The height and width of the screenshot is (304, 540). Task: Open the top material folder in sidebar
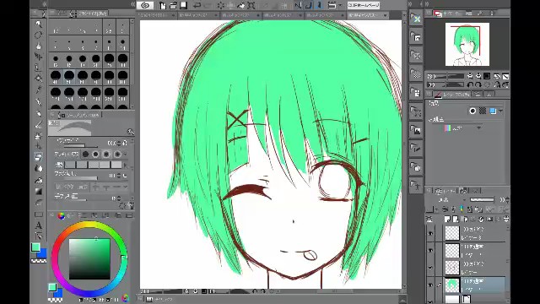[x=416, y=19]
